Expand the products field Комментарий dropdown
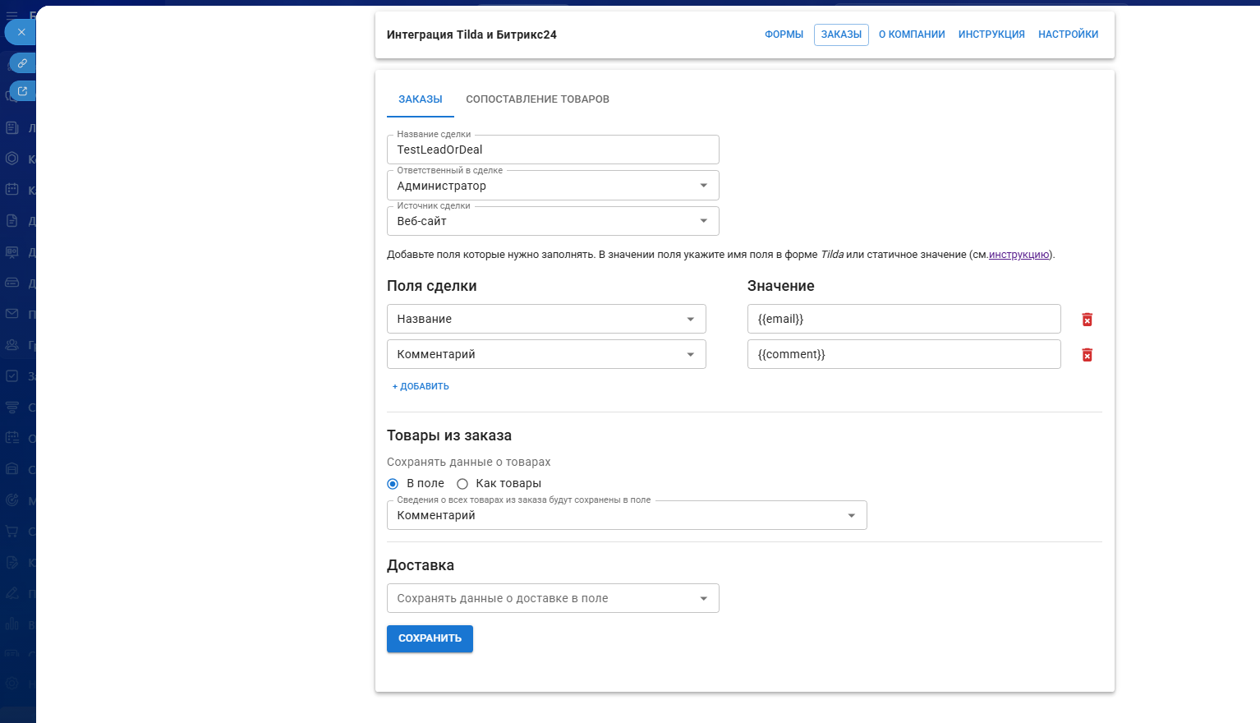 [x=626, y=515]
